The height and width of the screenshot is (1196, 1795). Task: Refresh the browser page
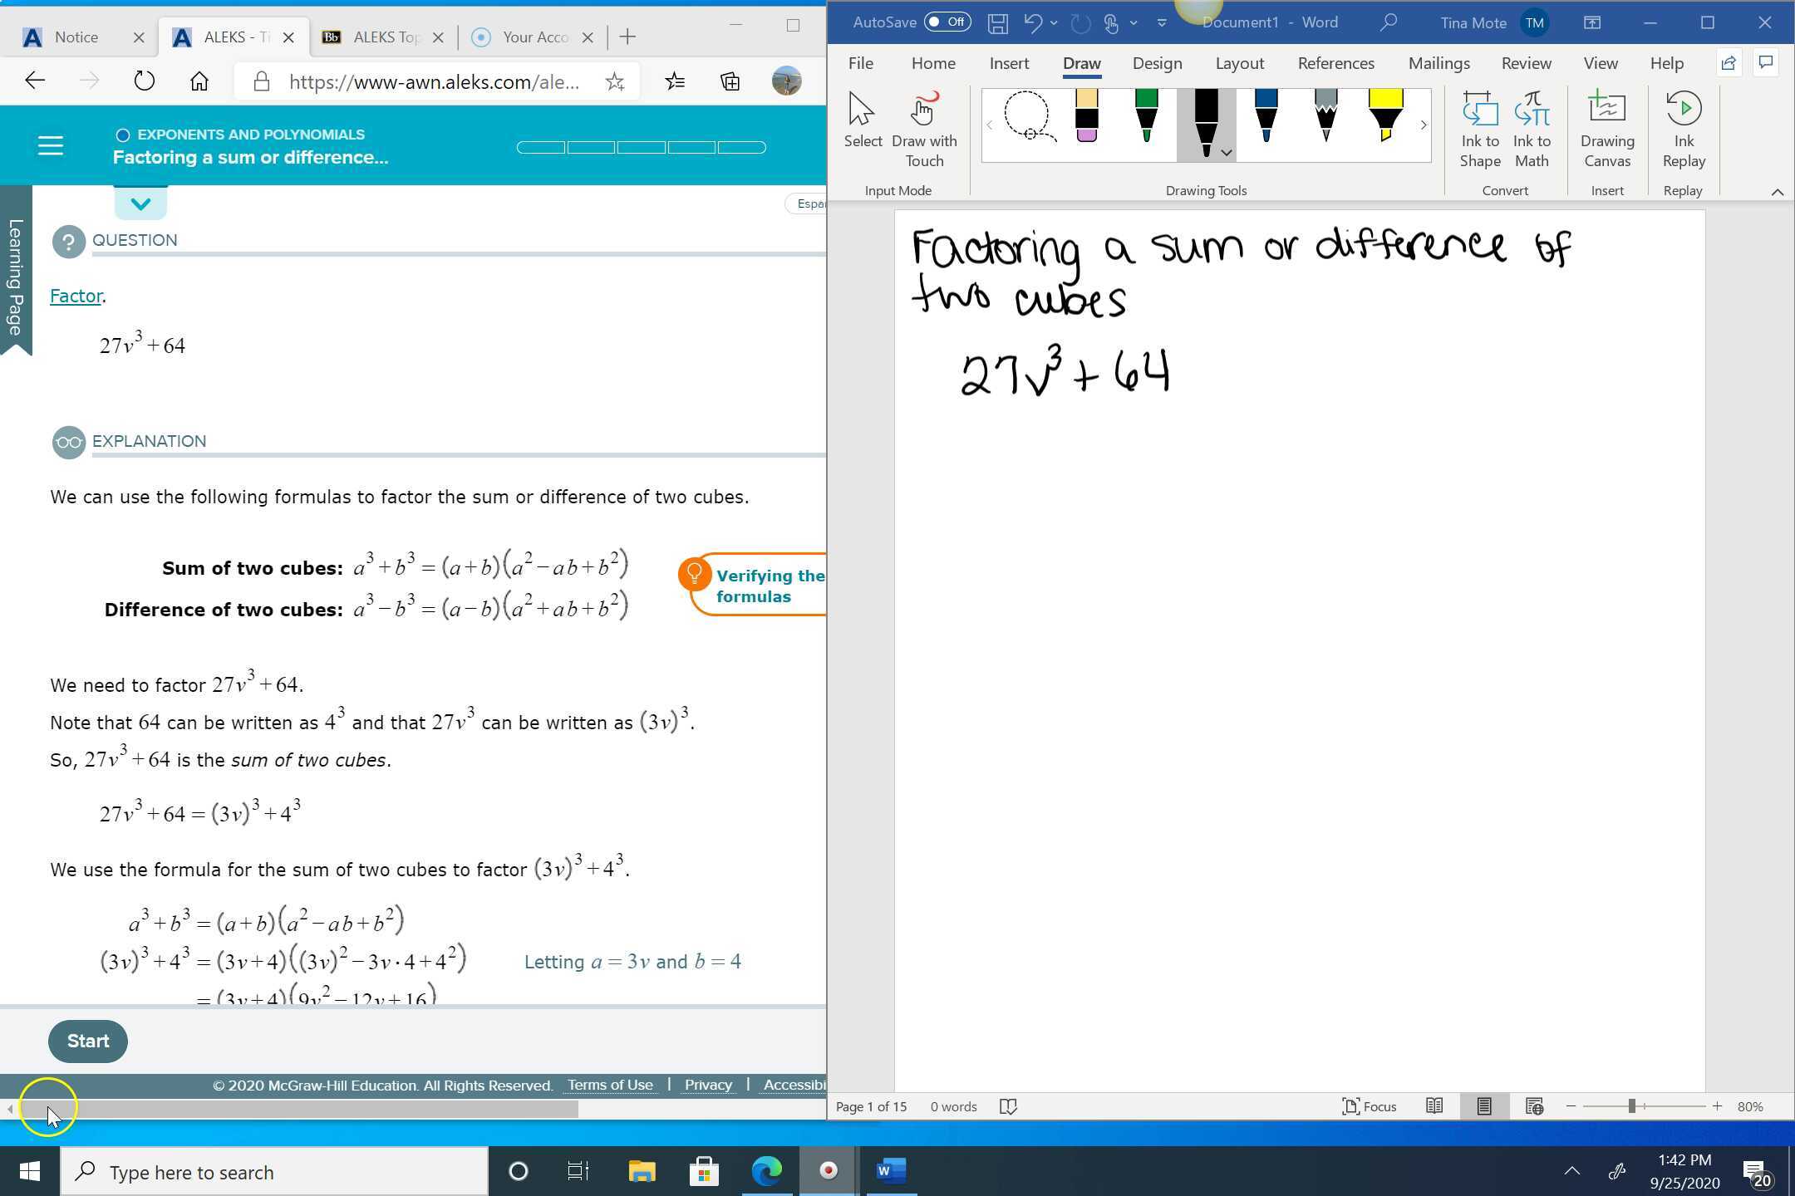coord(144,81)
